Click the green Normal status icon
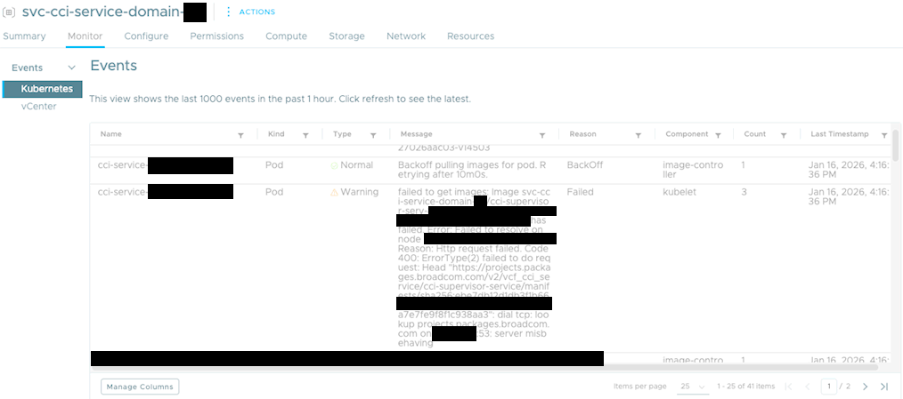This screenshot has height=399, width=903. (x=334, y=165)
